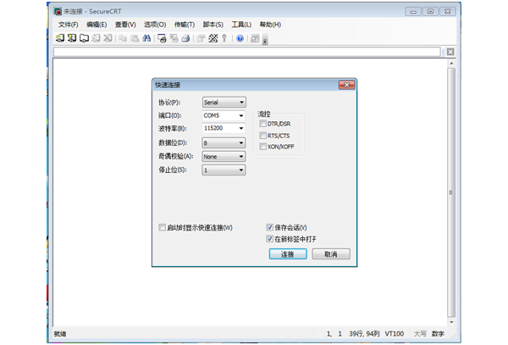Enable the DTR/DSR flow control checkbox
Screen dimensions: 508x345
pos(263,124)
